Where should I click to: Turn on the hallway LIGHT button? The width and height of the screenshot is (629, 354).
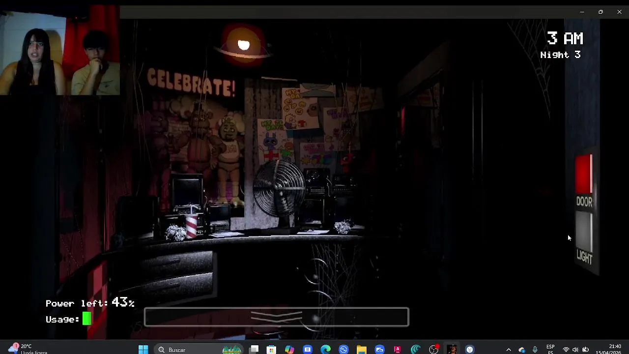point(584,232)
